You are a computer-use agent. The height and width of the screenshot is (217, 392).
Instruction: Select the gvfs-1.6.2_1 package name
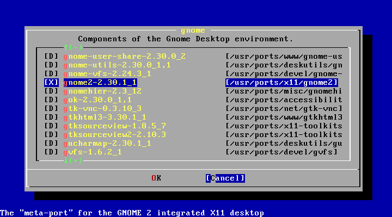point(93,152)
